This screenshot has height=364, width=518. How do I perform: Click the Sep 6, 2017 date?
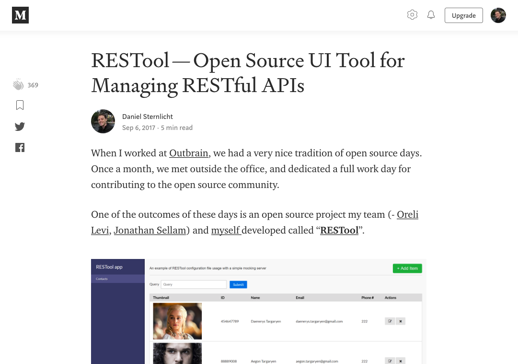click(x=139, y=128)
